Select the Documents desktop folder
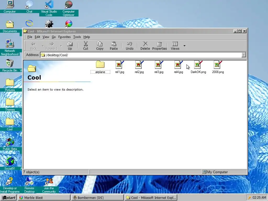The height and width of the screenshot is (201, 268). (10, 26)
